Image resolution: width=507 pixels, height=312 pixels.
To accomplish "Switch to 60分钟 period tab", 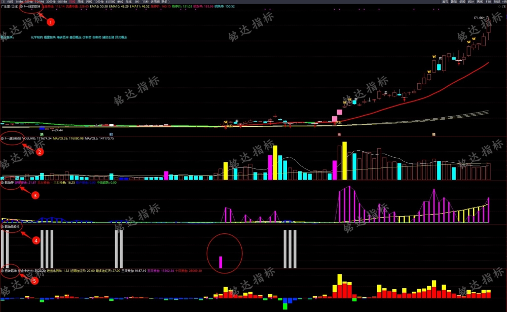I will (x=62, y=2).
